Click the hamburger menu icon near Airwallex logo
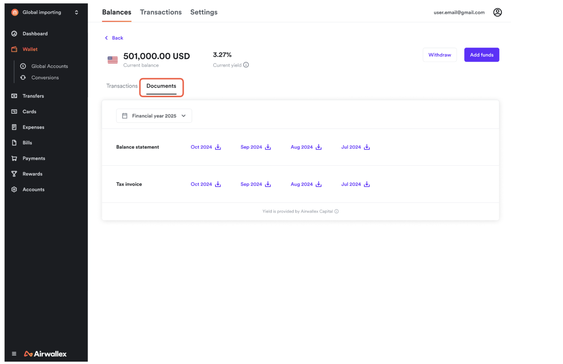This screenshot has width=563, height=364. [14, 354]
